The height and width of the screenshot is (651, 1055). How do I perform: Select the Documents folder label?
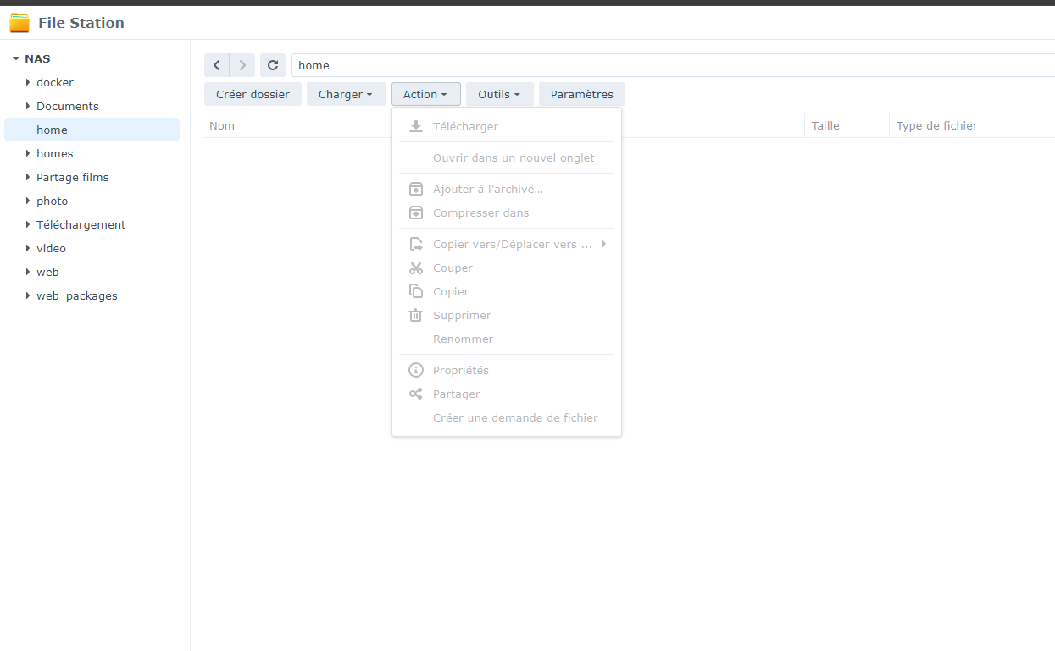[68, 106]
